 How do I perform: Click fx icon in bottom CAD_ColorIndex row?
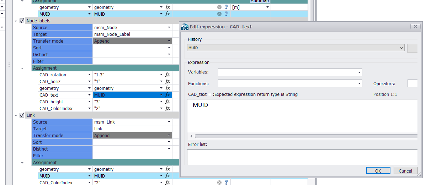168,183
